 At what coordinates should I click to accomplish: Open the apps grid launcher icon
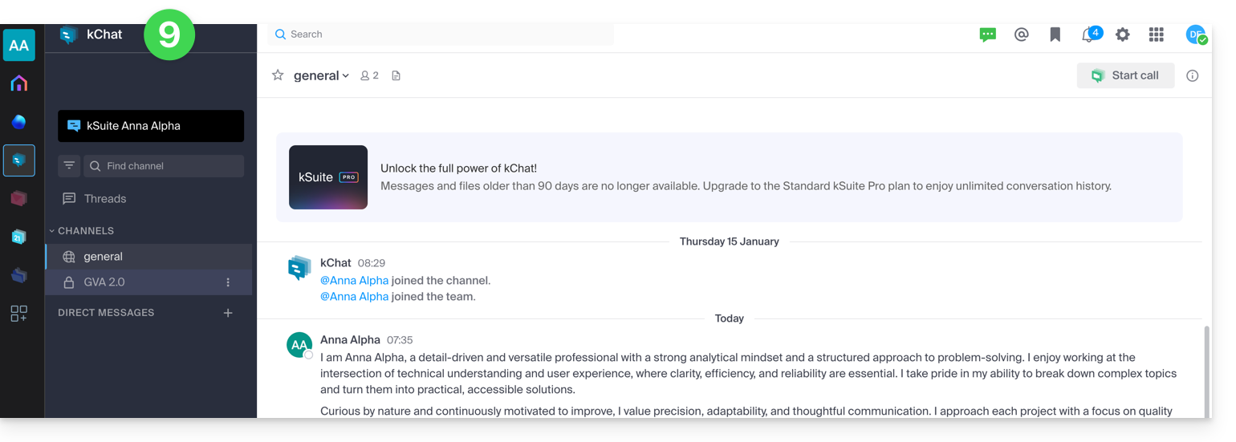click(1156, 34)
